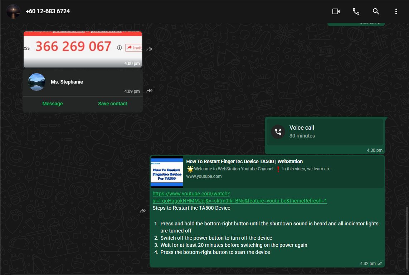Forward the Ms. Stephanie contact card
409x275 pixels.
tap(150, 91)
